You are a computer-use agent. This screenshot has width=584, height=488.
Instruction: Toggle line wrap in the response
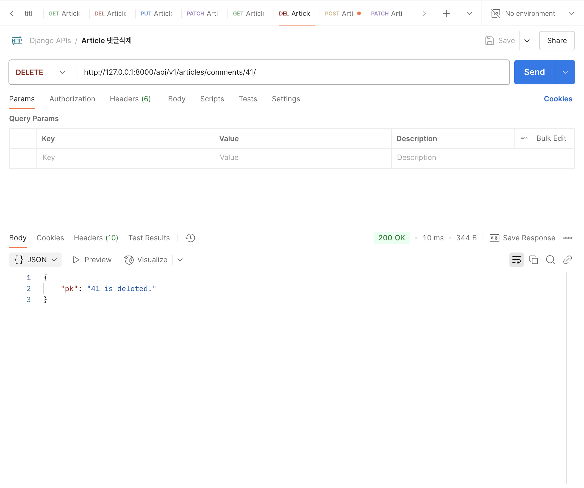(516, 260)
